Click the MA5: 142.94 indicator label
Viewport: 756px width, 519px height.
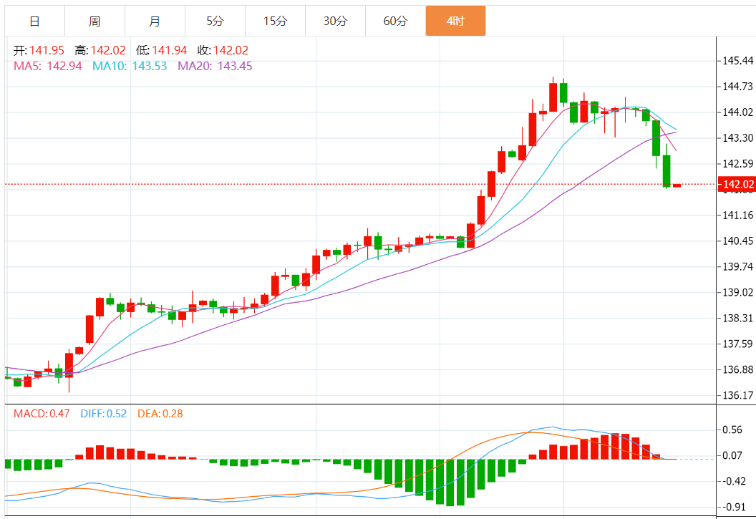tap(48, 66)
